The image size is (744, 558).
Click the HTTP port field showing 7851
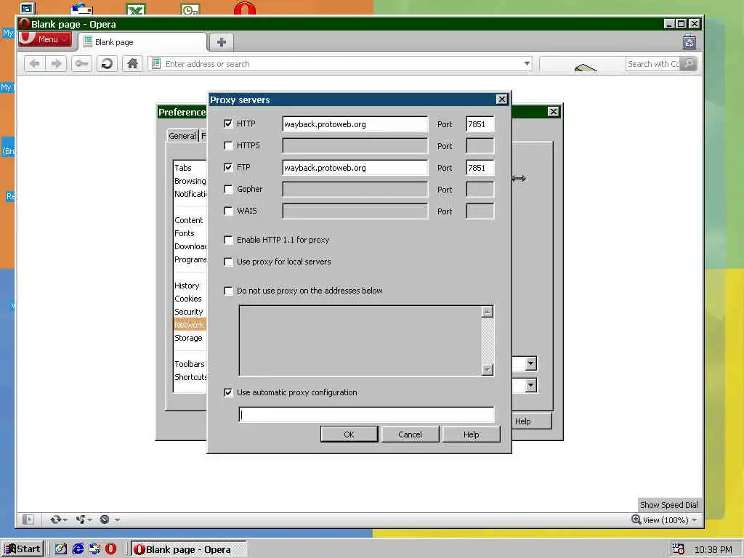click(480, 124)
